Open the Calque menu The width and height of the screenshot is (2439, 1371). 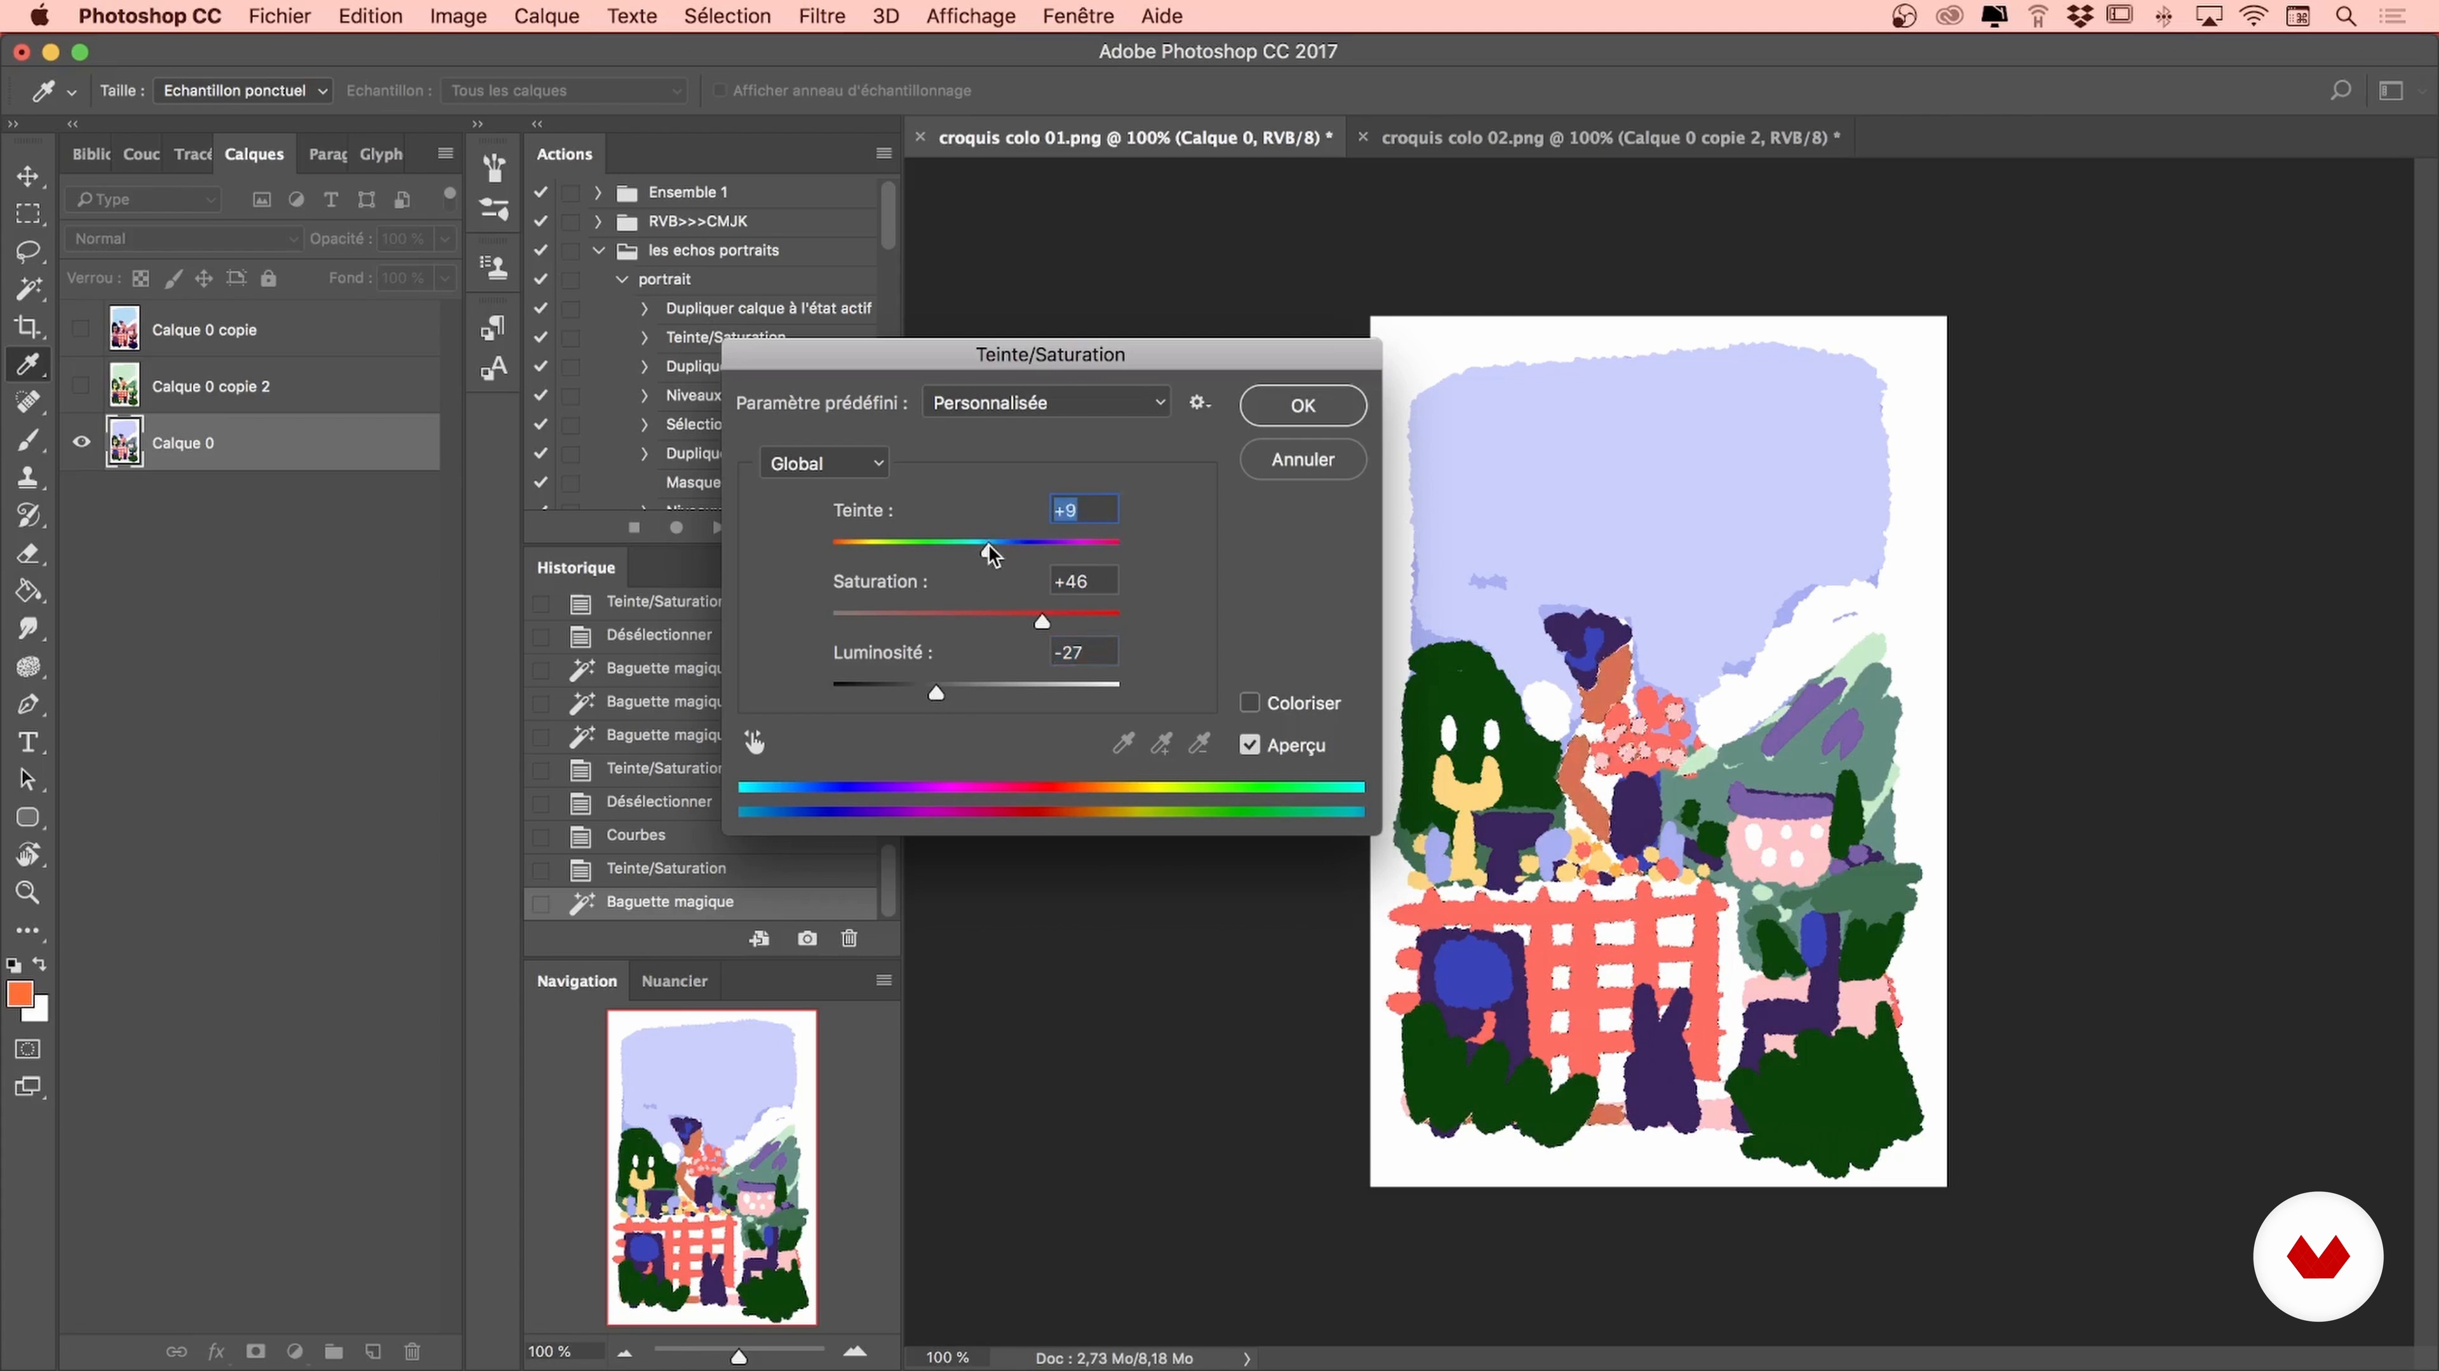pos(546,16)
